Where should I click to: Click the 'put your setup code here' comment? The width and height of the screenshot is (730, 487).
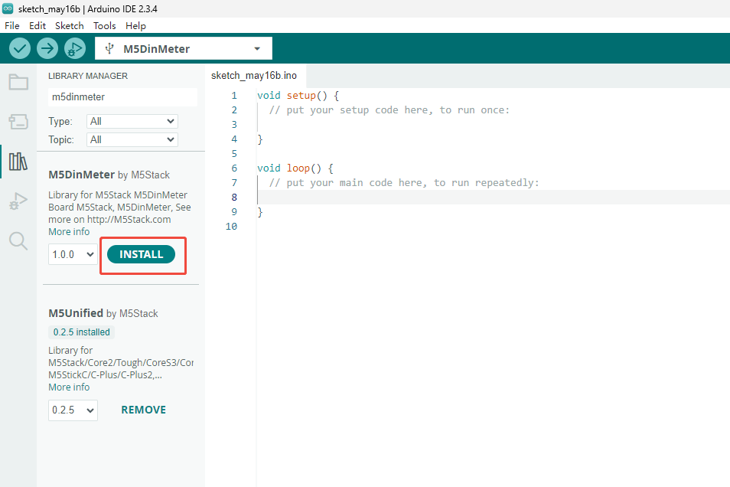pos(389,110)
